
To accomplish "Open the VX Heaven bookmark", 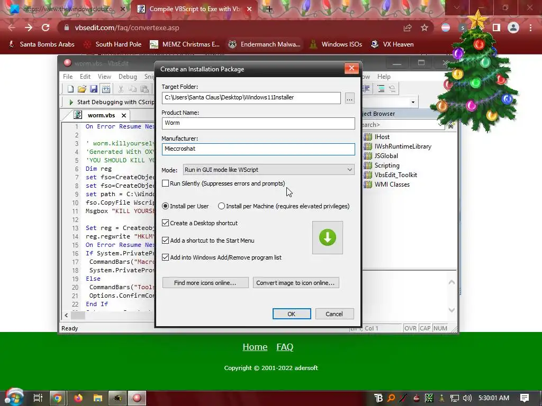I will tap(392, 44).
